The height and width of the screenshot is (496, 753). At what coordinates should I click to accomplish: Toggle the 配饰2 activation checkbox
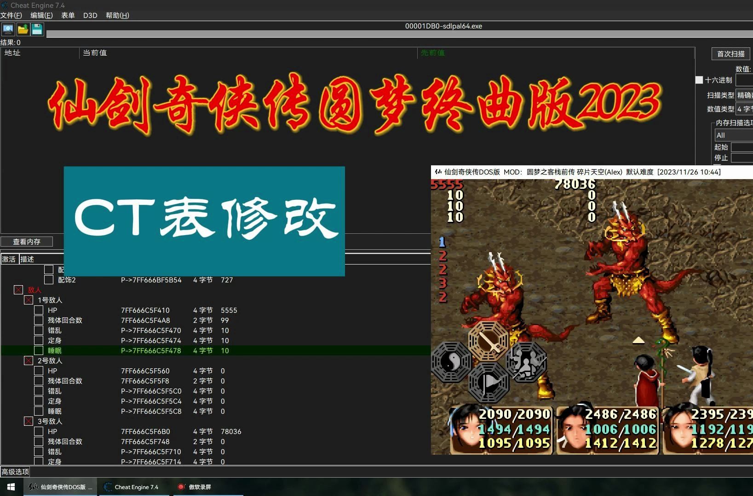click(x=49, y=280)
